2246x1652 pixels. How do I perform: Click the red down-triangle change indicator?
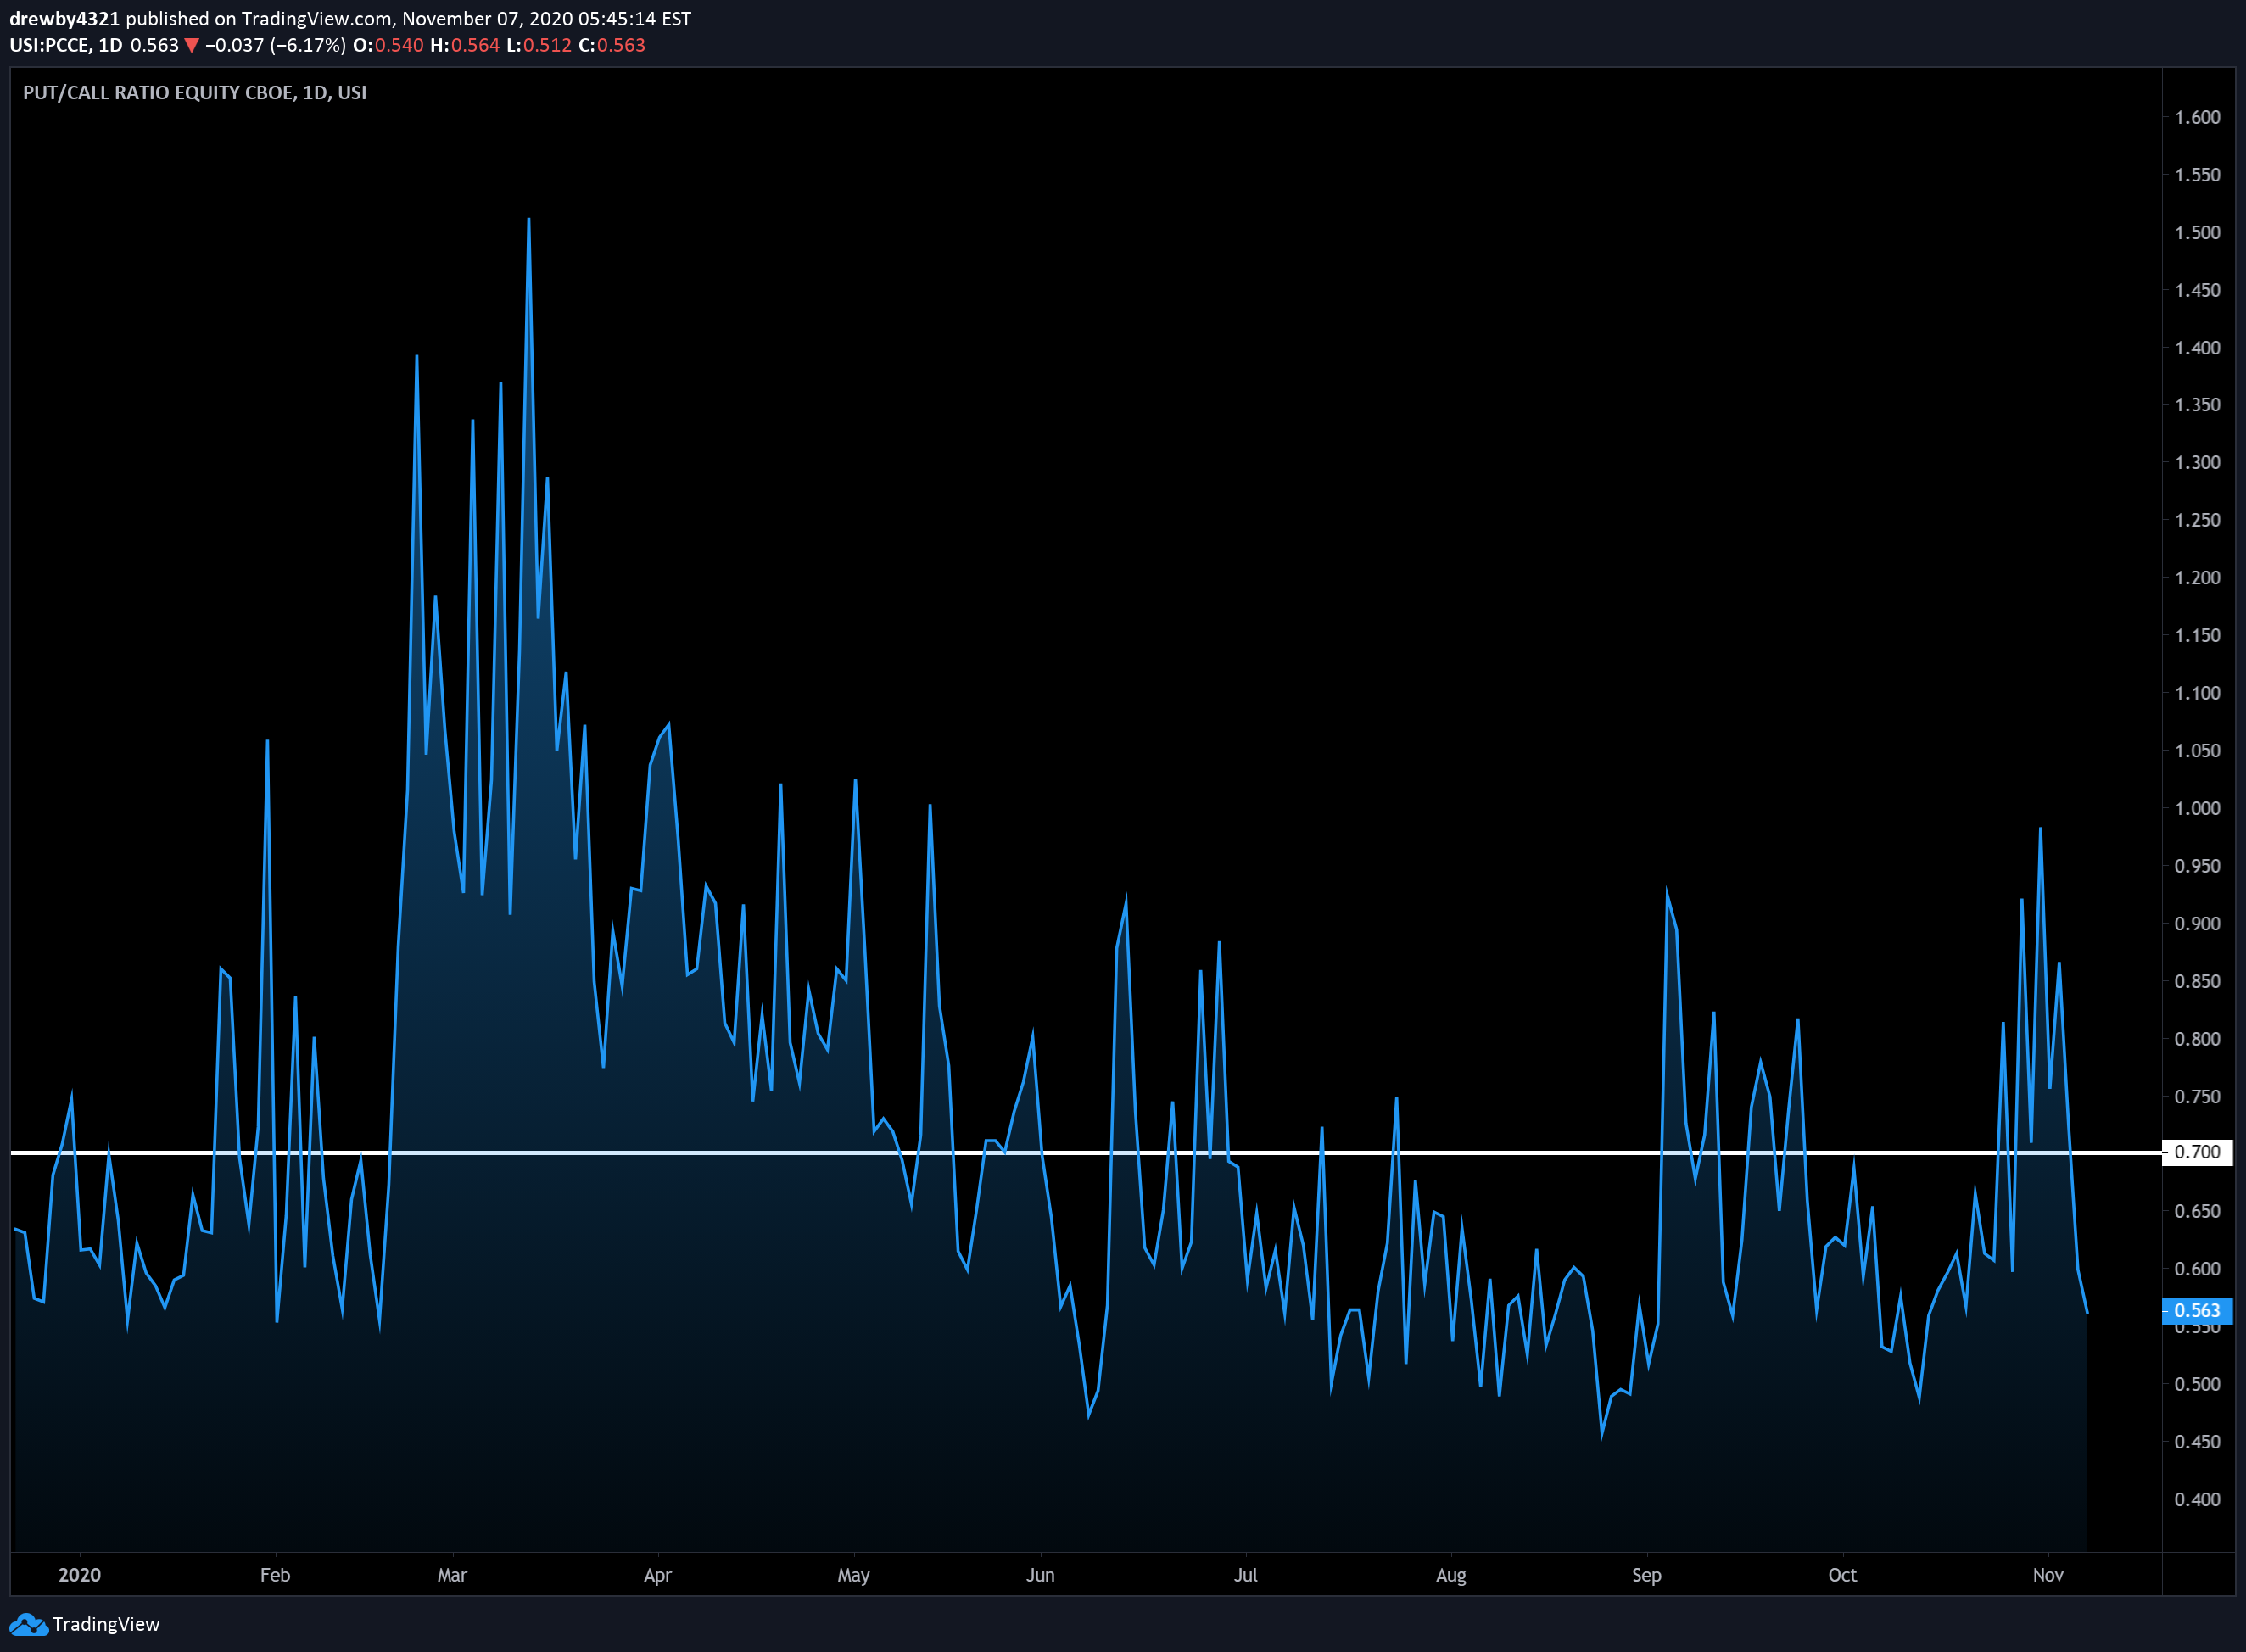[192, 46]
